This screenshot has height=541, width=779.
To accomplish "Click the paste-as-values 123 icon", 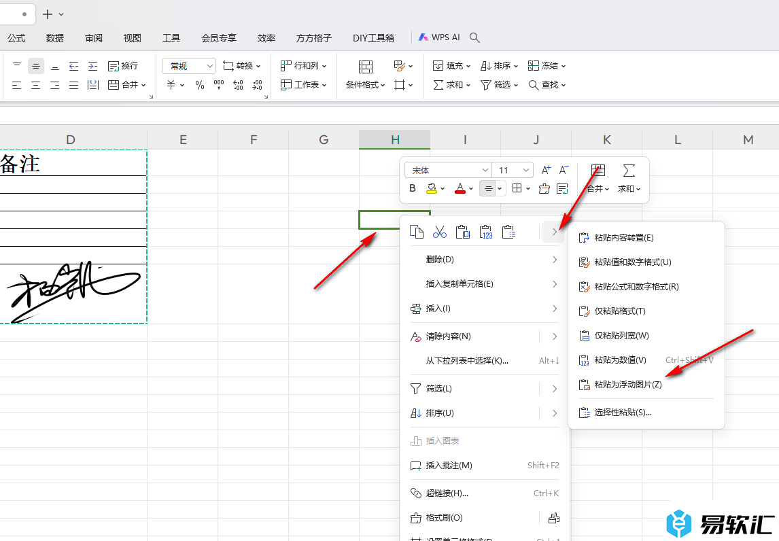I will pos(486,232).
